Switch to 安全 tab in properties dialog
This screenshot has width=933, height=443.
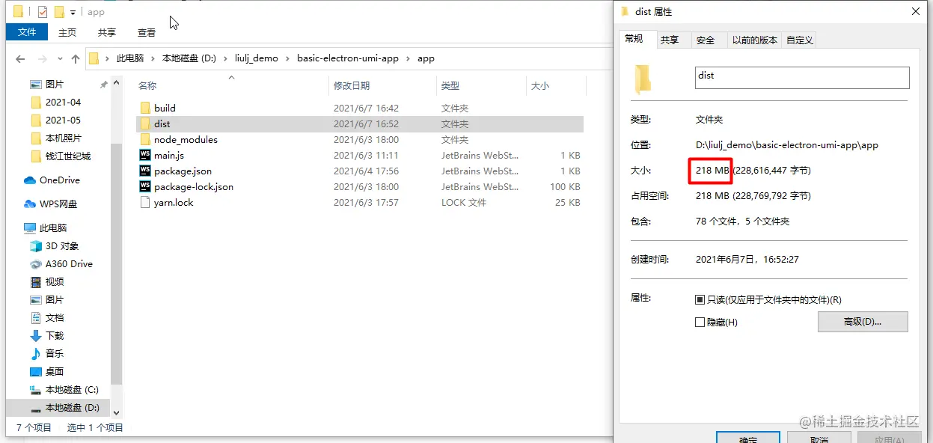[x=706, y=40]
